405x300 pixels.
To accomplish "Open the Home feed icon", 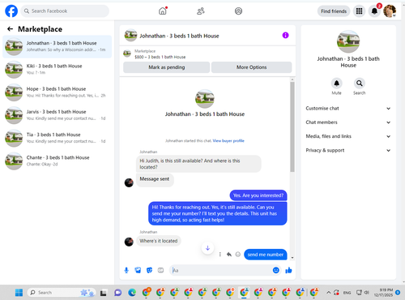I will point(163,11).
